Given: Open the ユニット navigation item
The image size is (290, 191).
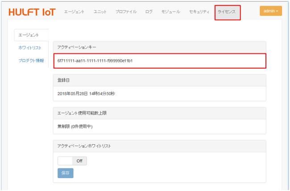Looking at the screenshot, I should (x=100, y=12).
